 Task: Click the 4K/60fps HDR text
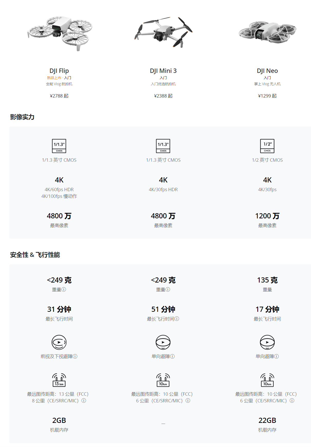click(59, 190)
